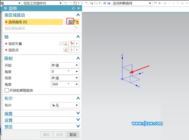Click the 指定原始曲线 curve icon
189x140 pixels.
click(x=76, y=28)
